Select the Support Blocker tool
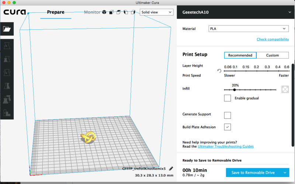The image size is (295, 184). coord(7,113)
